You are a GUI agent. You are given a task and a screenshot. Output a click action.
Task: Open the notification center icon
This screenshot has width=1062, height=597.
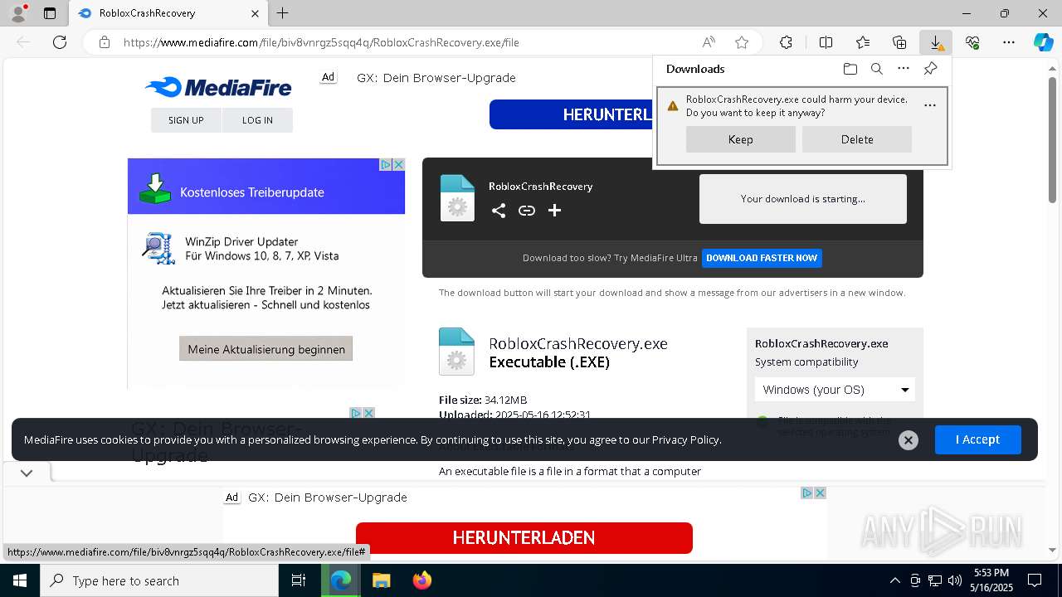click(x=1035, y=580)
